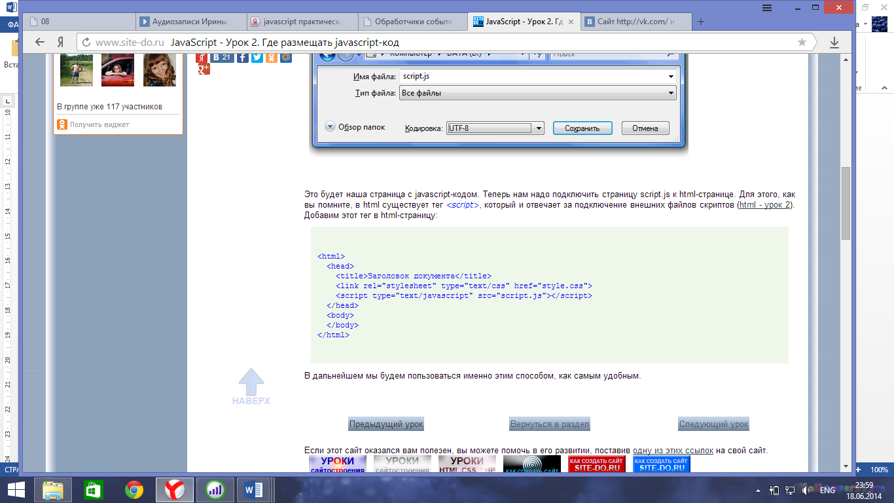Open Windows Store from the taskbar
Screen dimensions: 894x503
click(x=94, y=489)
